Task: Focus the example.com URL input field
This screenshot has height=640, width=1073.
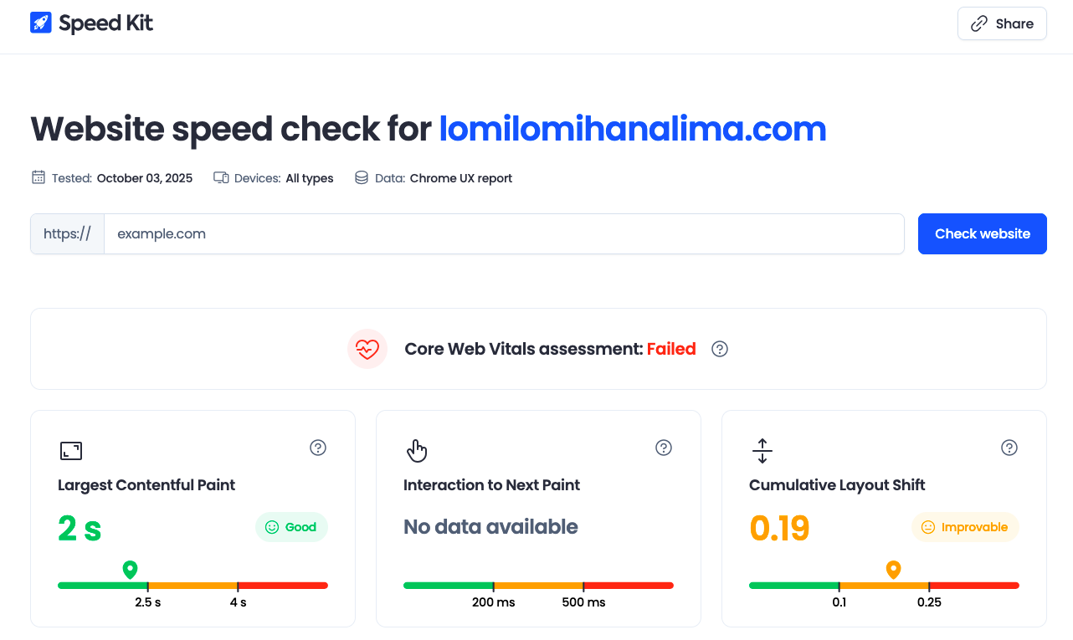Action: pyautogui.click(x=504, y=233)
